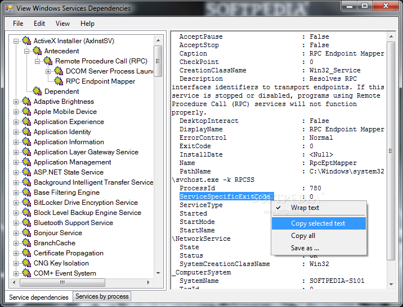
Task: Click the BranchCache service icon
Action: pyautogui.click(x=26, y=243)
